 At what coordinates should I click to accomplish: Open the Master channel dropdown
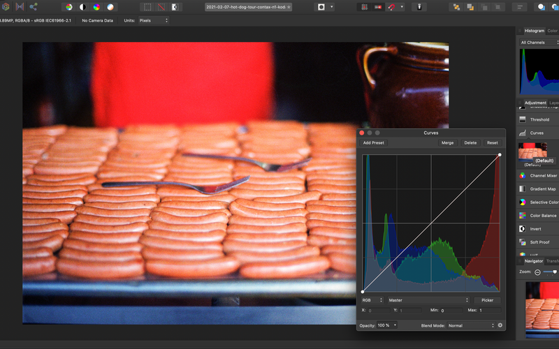(x=428, y=300)
